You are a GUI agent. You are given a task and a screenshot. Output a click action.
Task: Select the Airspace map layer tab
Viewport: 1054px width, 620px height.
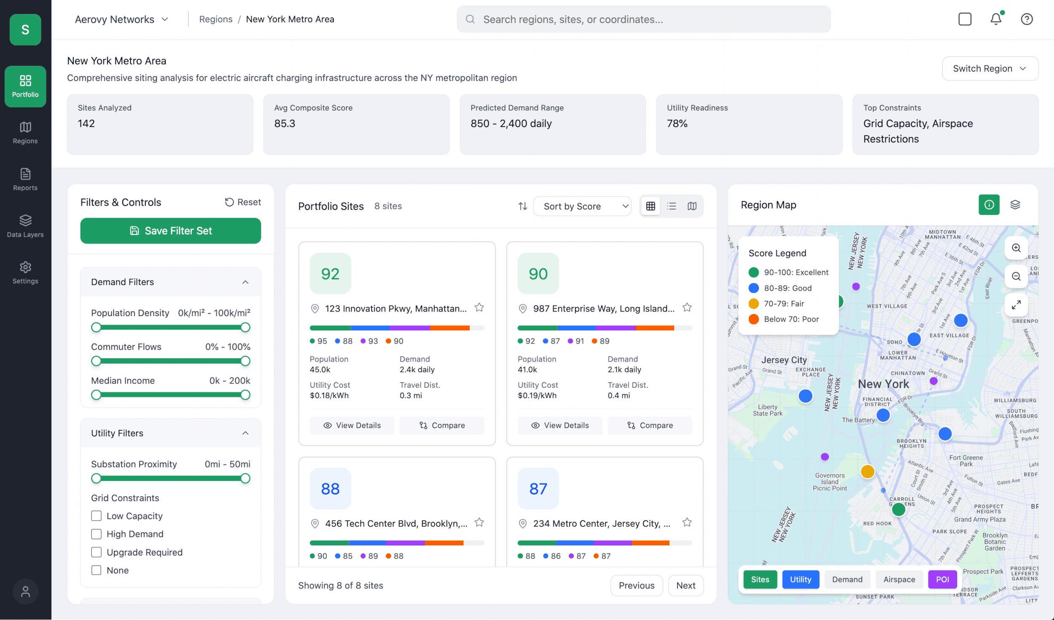899,580
